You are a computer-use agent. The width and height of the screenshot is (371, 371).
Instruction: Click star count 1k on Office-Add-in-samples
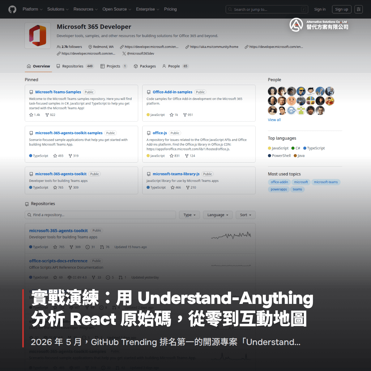(174, 115)
